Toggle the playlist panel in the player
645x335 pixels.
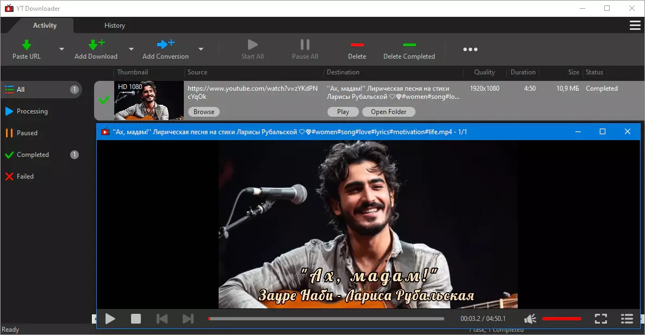coord(627,319)
